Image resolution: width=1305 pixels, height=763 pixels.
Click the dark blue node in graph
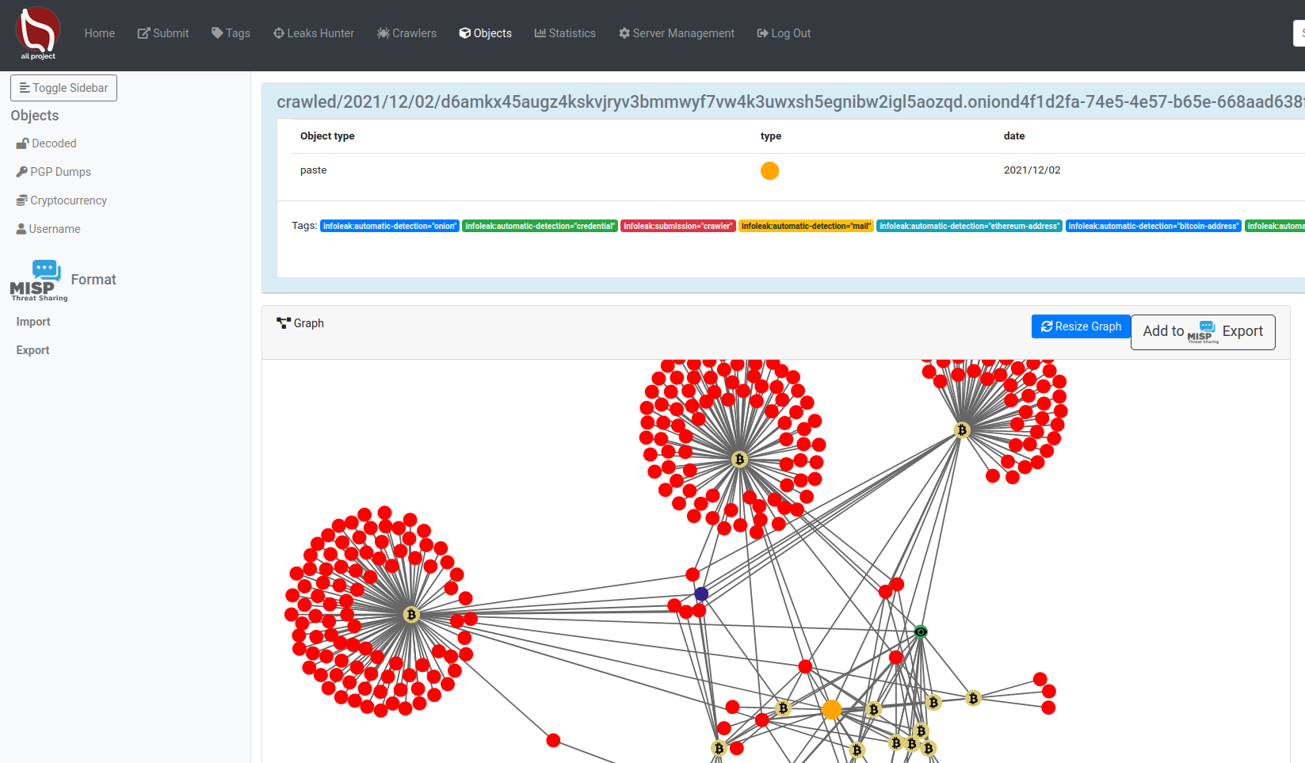pyautogui.click(x=701, y=593)
